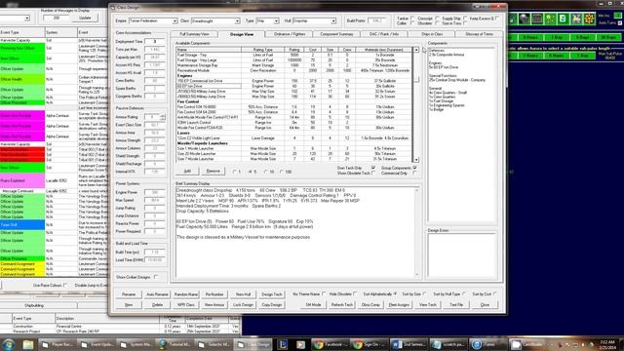
Task: Select the quantity 100 radio button
Action: pos(282,172)
